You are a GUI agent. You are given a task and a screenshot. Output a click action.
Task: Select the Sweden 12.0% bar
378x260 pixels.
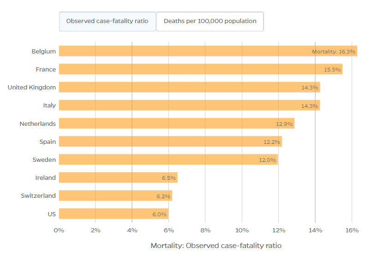tap(168, 160)
